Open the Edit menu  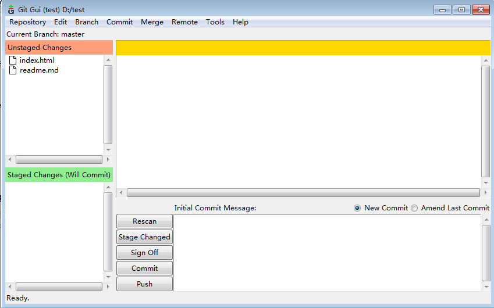click(x=61, y=22)
